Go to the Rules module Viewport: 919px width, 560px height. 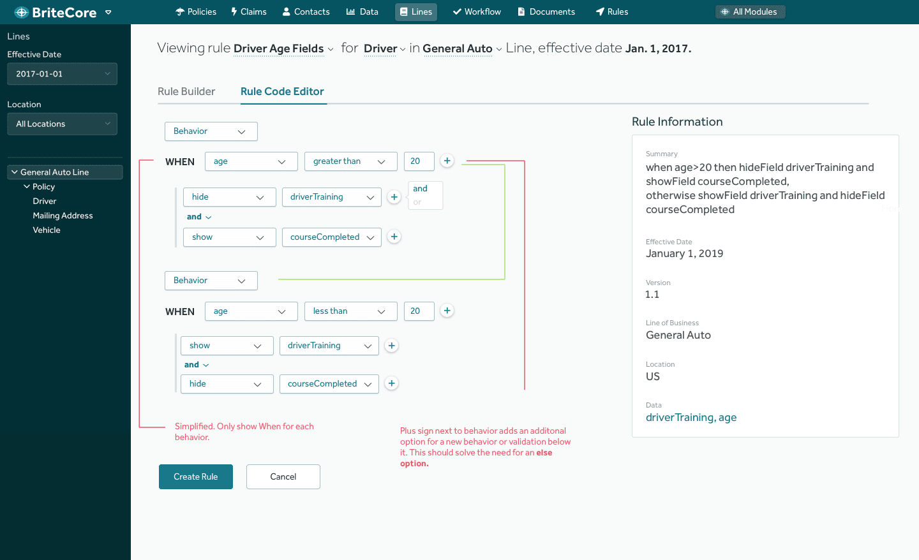point(612,12)
